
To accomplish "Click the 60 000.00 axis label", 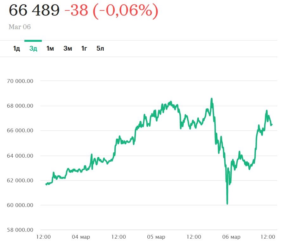I will click(x=20, y=205).
